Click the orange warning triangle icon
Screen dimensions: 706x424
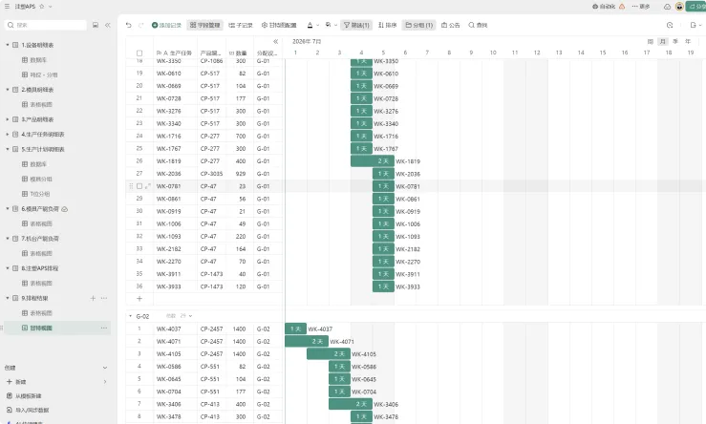[622, 7]
